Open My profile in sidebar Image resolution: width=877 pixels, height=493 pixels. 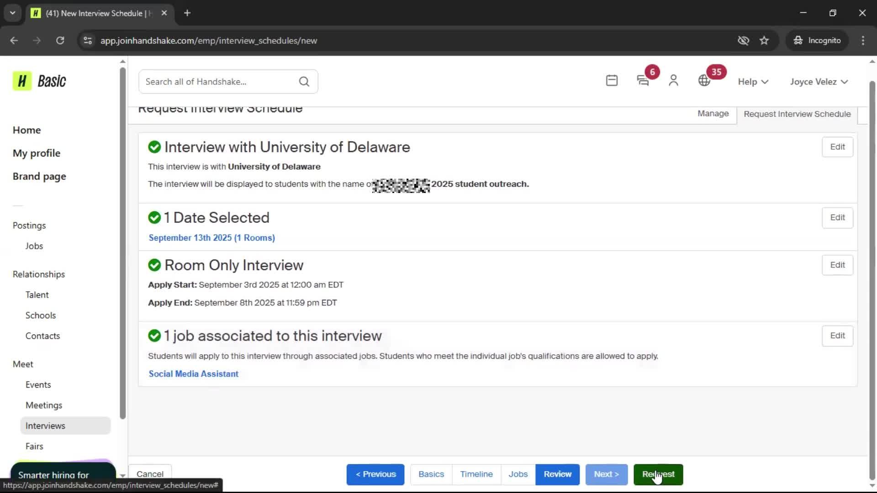coord(37,153)
